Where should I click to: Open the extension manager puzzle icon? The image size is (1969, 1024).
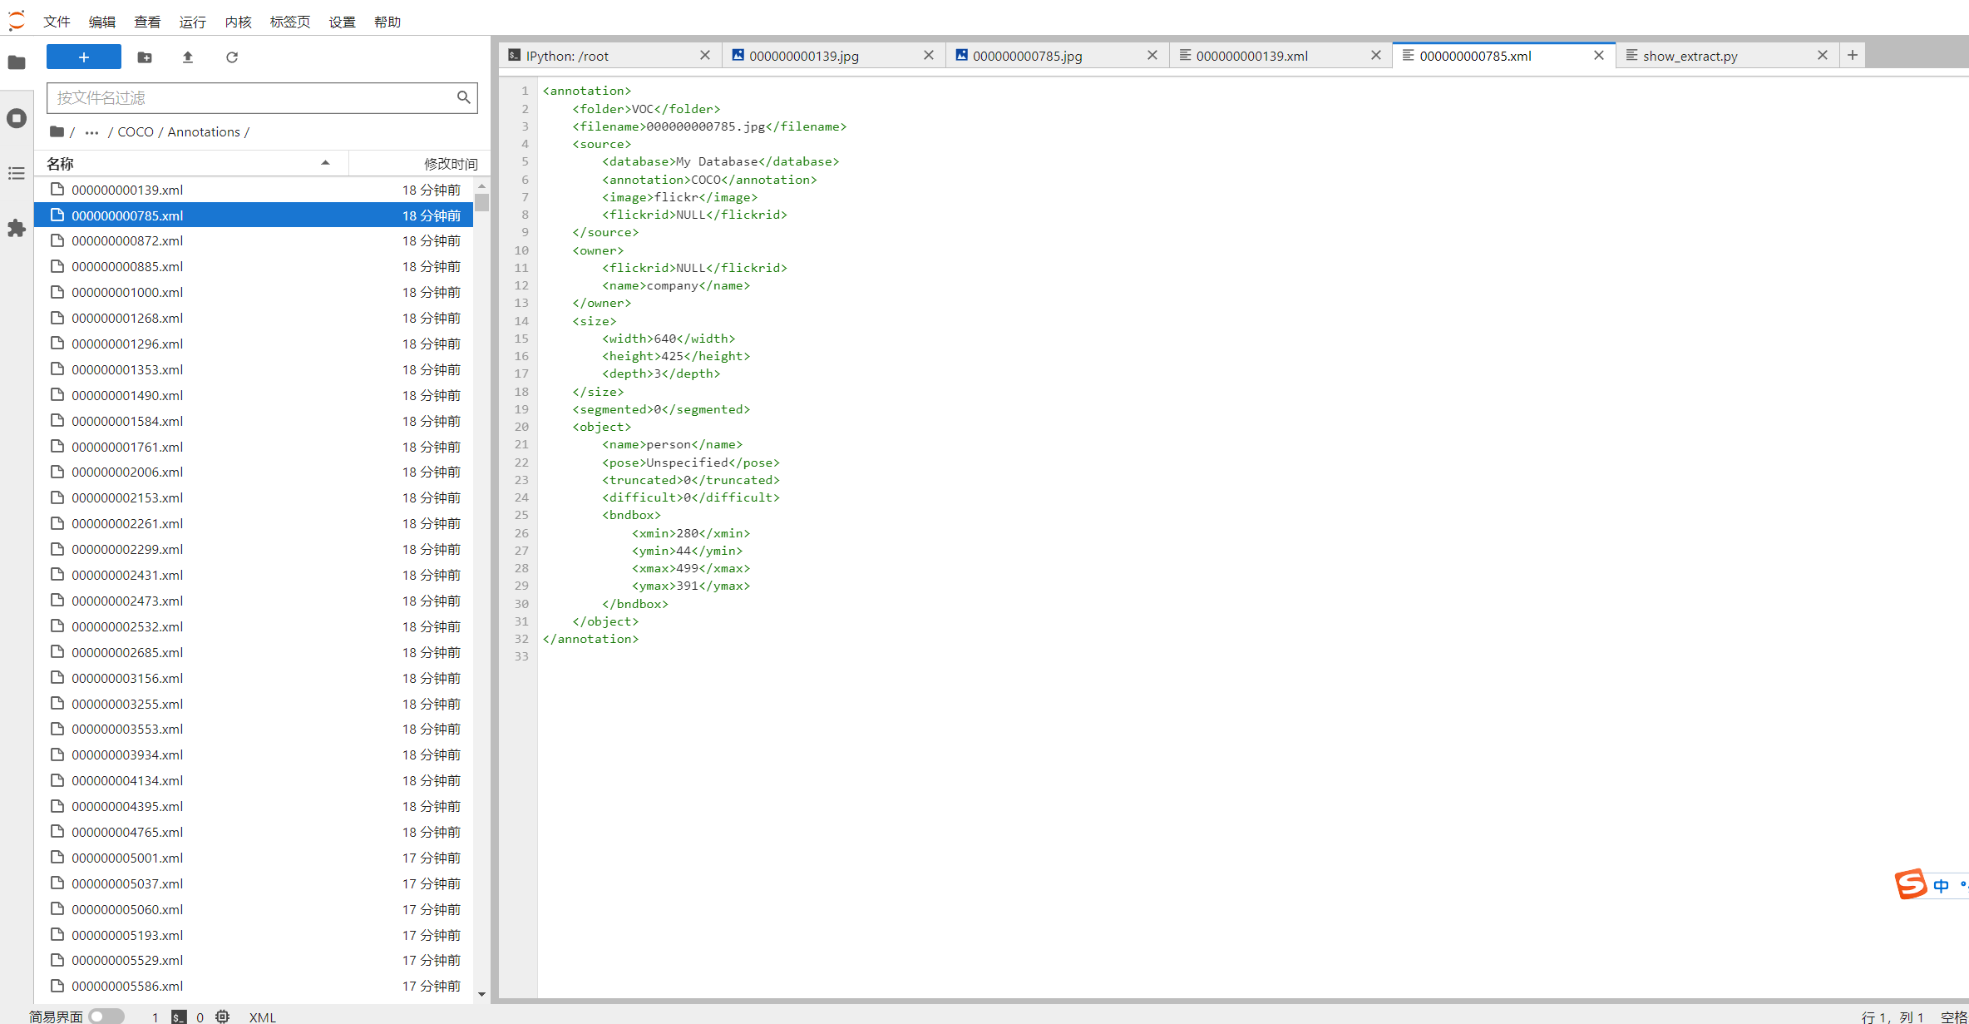[x=17, y=228]
